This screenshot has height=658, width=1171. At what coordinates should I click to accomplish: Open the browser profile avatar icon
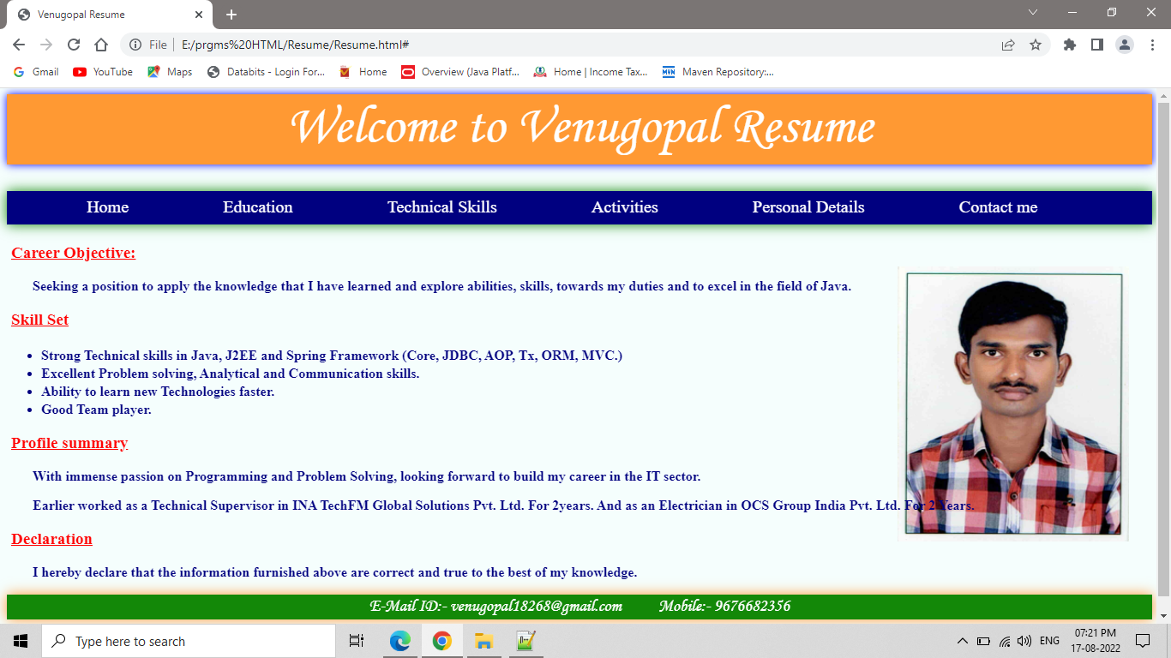tap(1126, 45)
